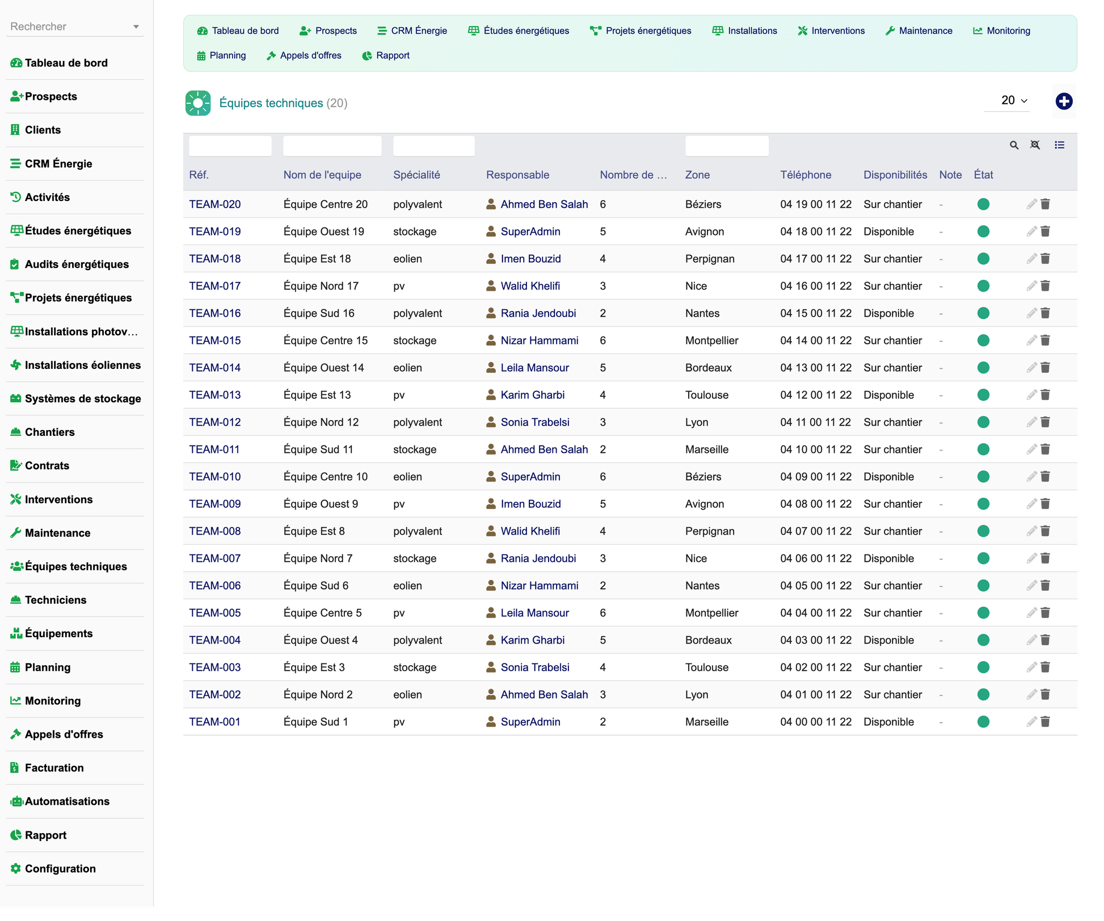Edit TEAM-017 with the pencil icon
The image size is (1104, 921).
click(1031, 286)
